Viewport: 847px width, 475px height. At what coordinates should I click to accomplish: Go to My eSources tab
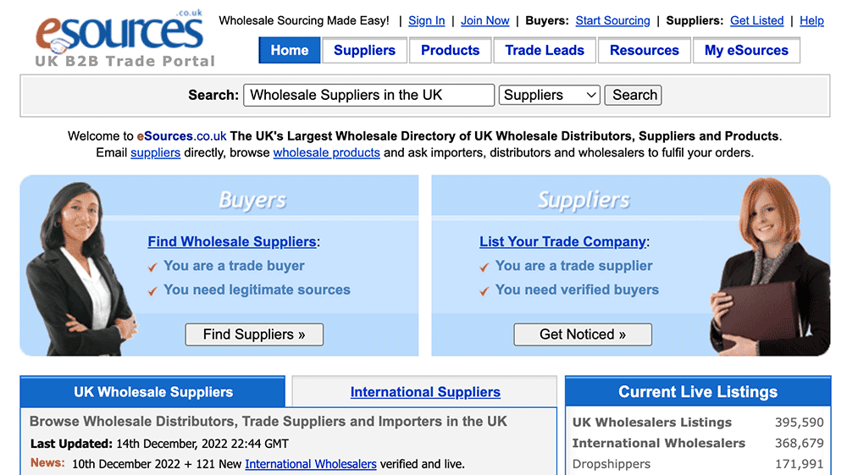[x=746, y=51]
